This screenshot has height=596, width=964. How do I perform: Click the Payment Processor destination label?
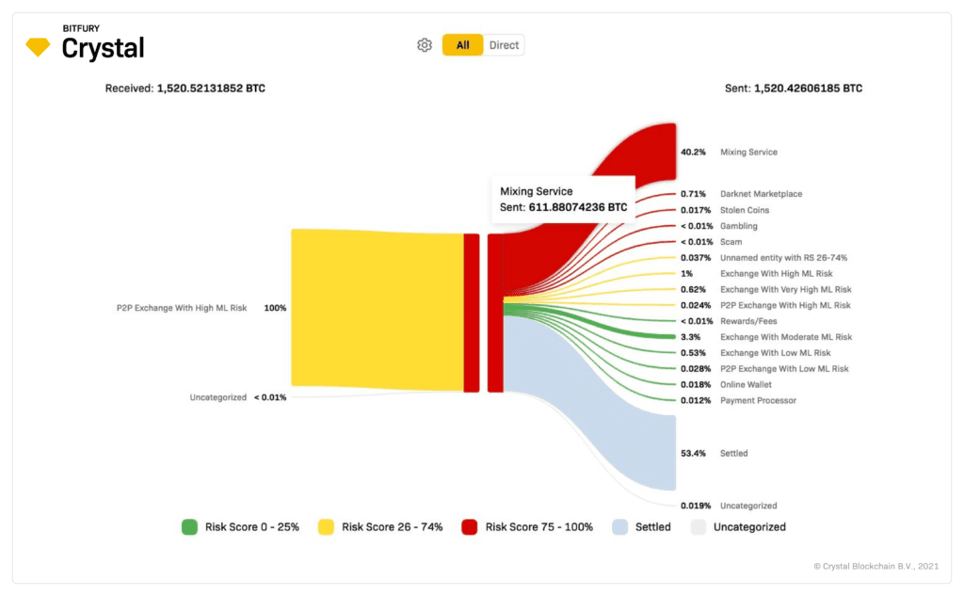(758, 400)
